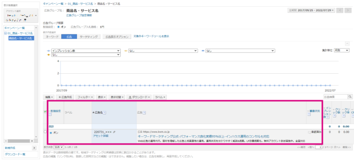The width and height of the screenshot is (354, 164).
Task: Open the なし dropdown next to 集計単位
Action: (x=240, y=51)
